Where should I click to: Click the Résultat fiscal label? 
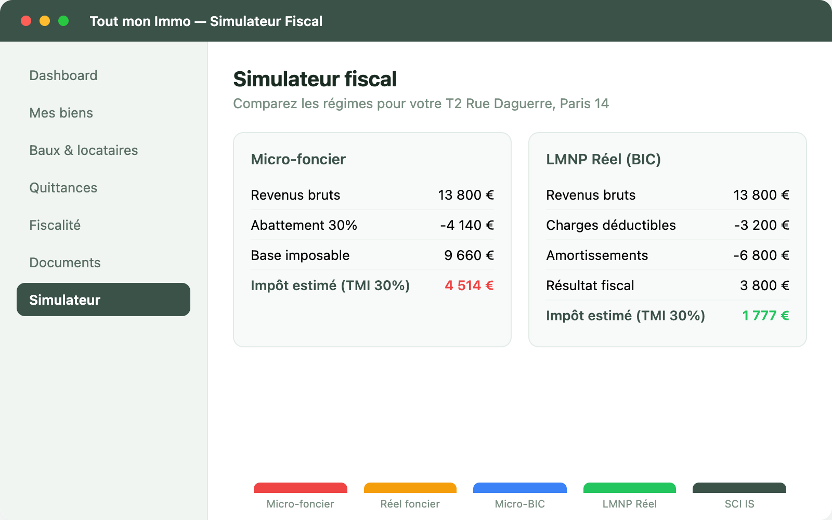click(590, 285)
